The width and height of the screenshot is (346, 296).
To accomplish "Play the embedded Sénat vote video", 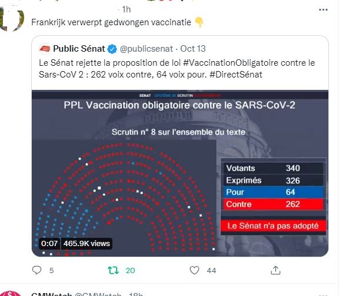I will [x=180, y=173].
